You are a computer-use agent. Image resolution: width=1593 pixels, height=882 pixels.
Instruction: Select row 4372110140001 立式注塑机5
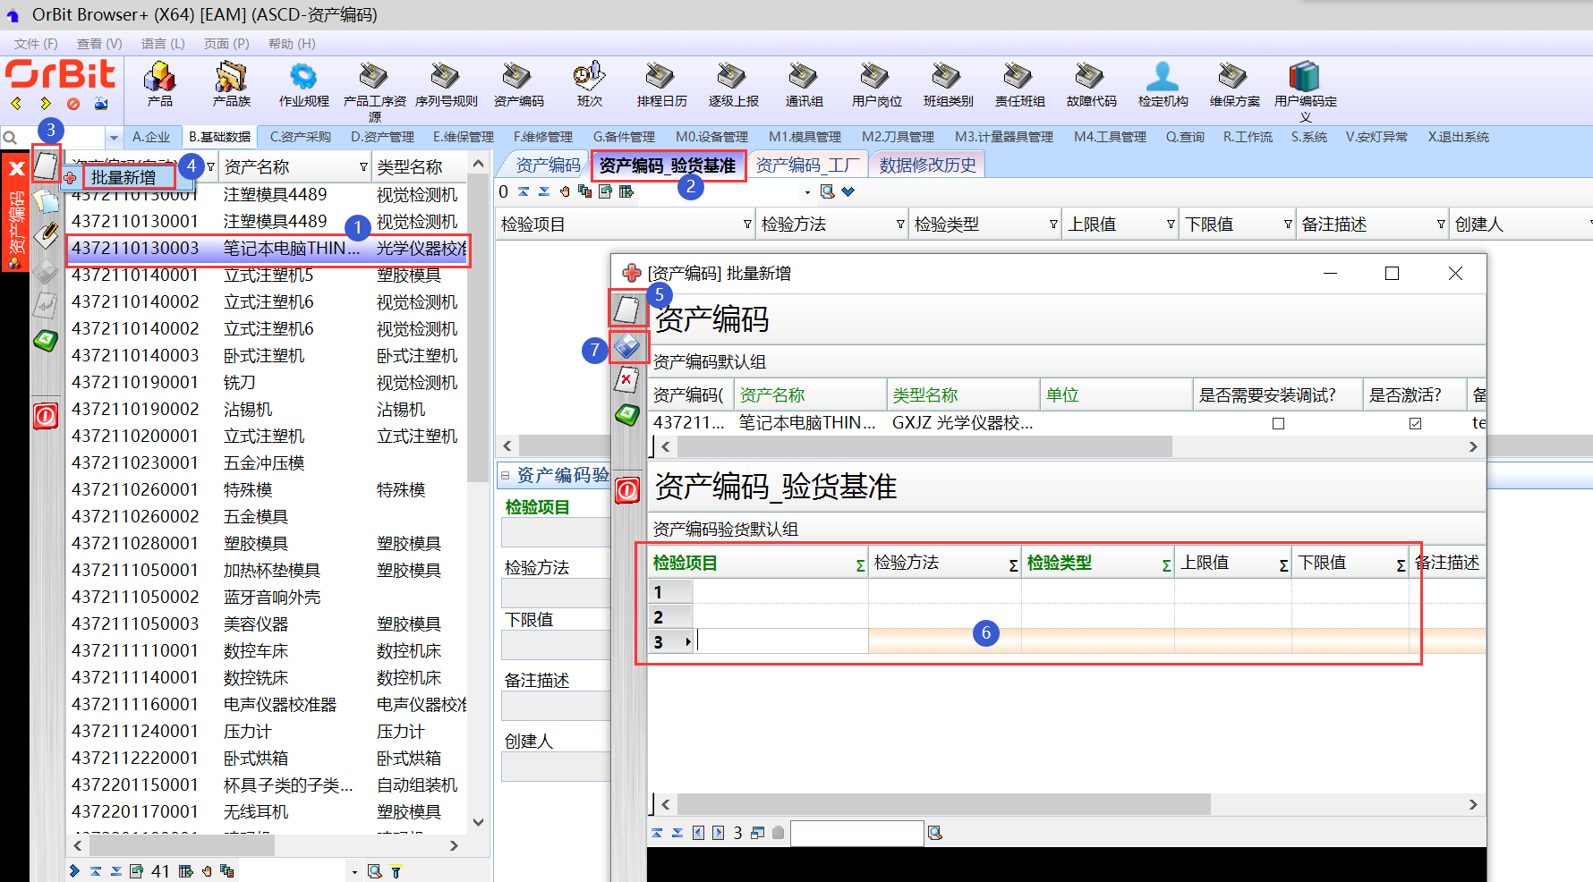[267, 275]
